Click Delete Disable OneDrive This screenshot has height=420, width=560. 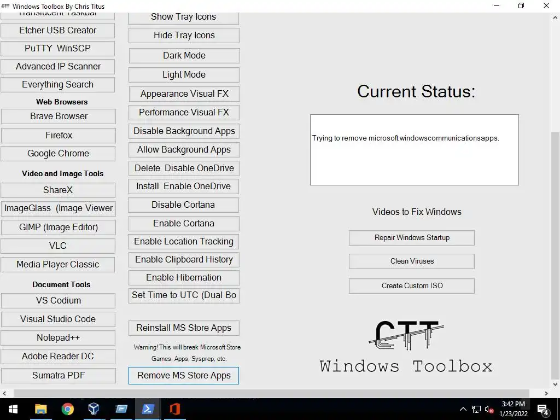tap(184, 168)
